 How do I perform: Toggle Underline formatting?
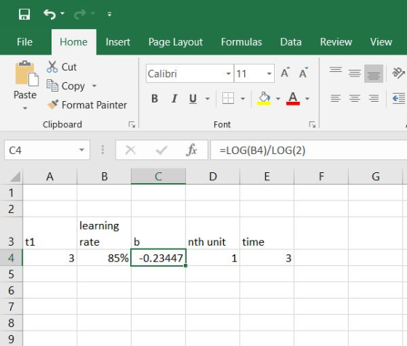point(193,99)
